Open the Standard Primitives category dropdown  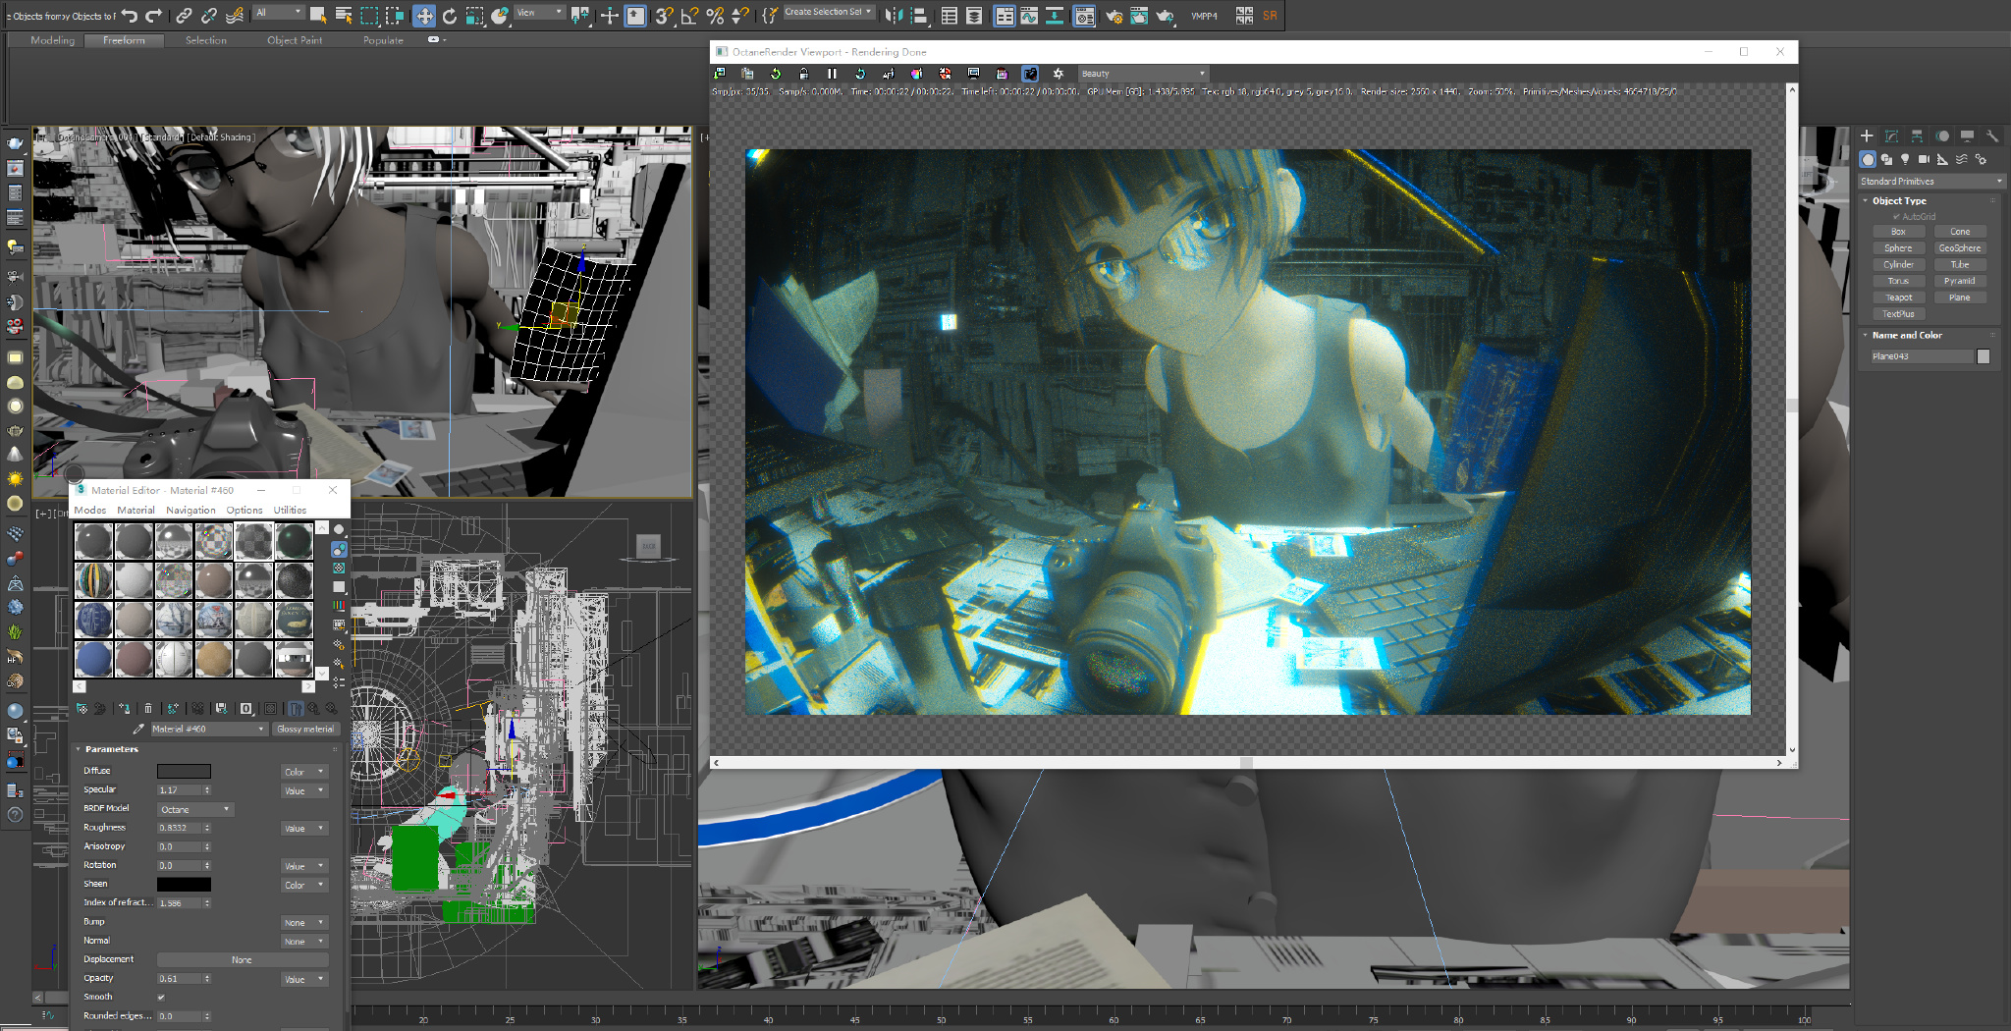point(1930,182)
